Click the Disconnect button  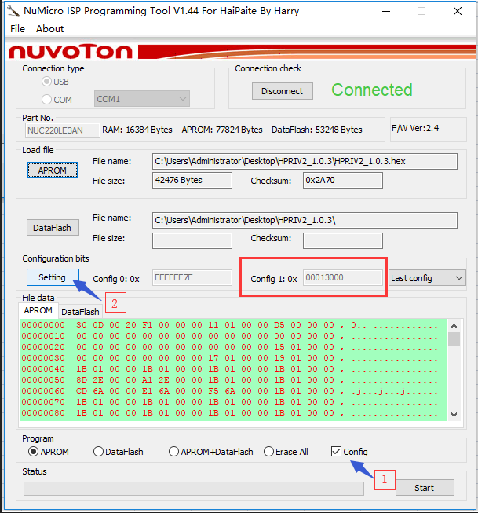pyautogui.click(x=282, y=91)
